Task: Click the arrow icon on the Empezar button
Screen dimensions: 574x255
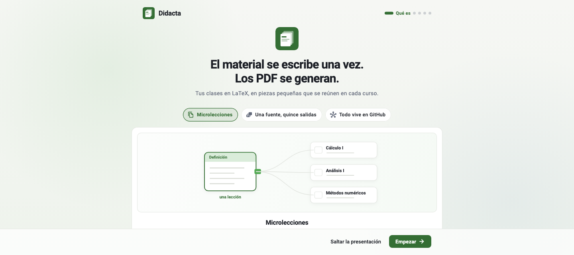Action: (422, 241)
